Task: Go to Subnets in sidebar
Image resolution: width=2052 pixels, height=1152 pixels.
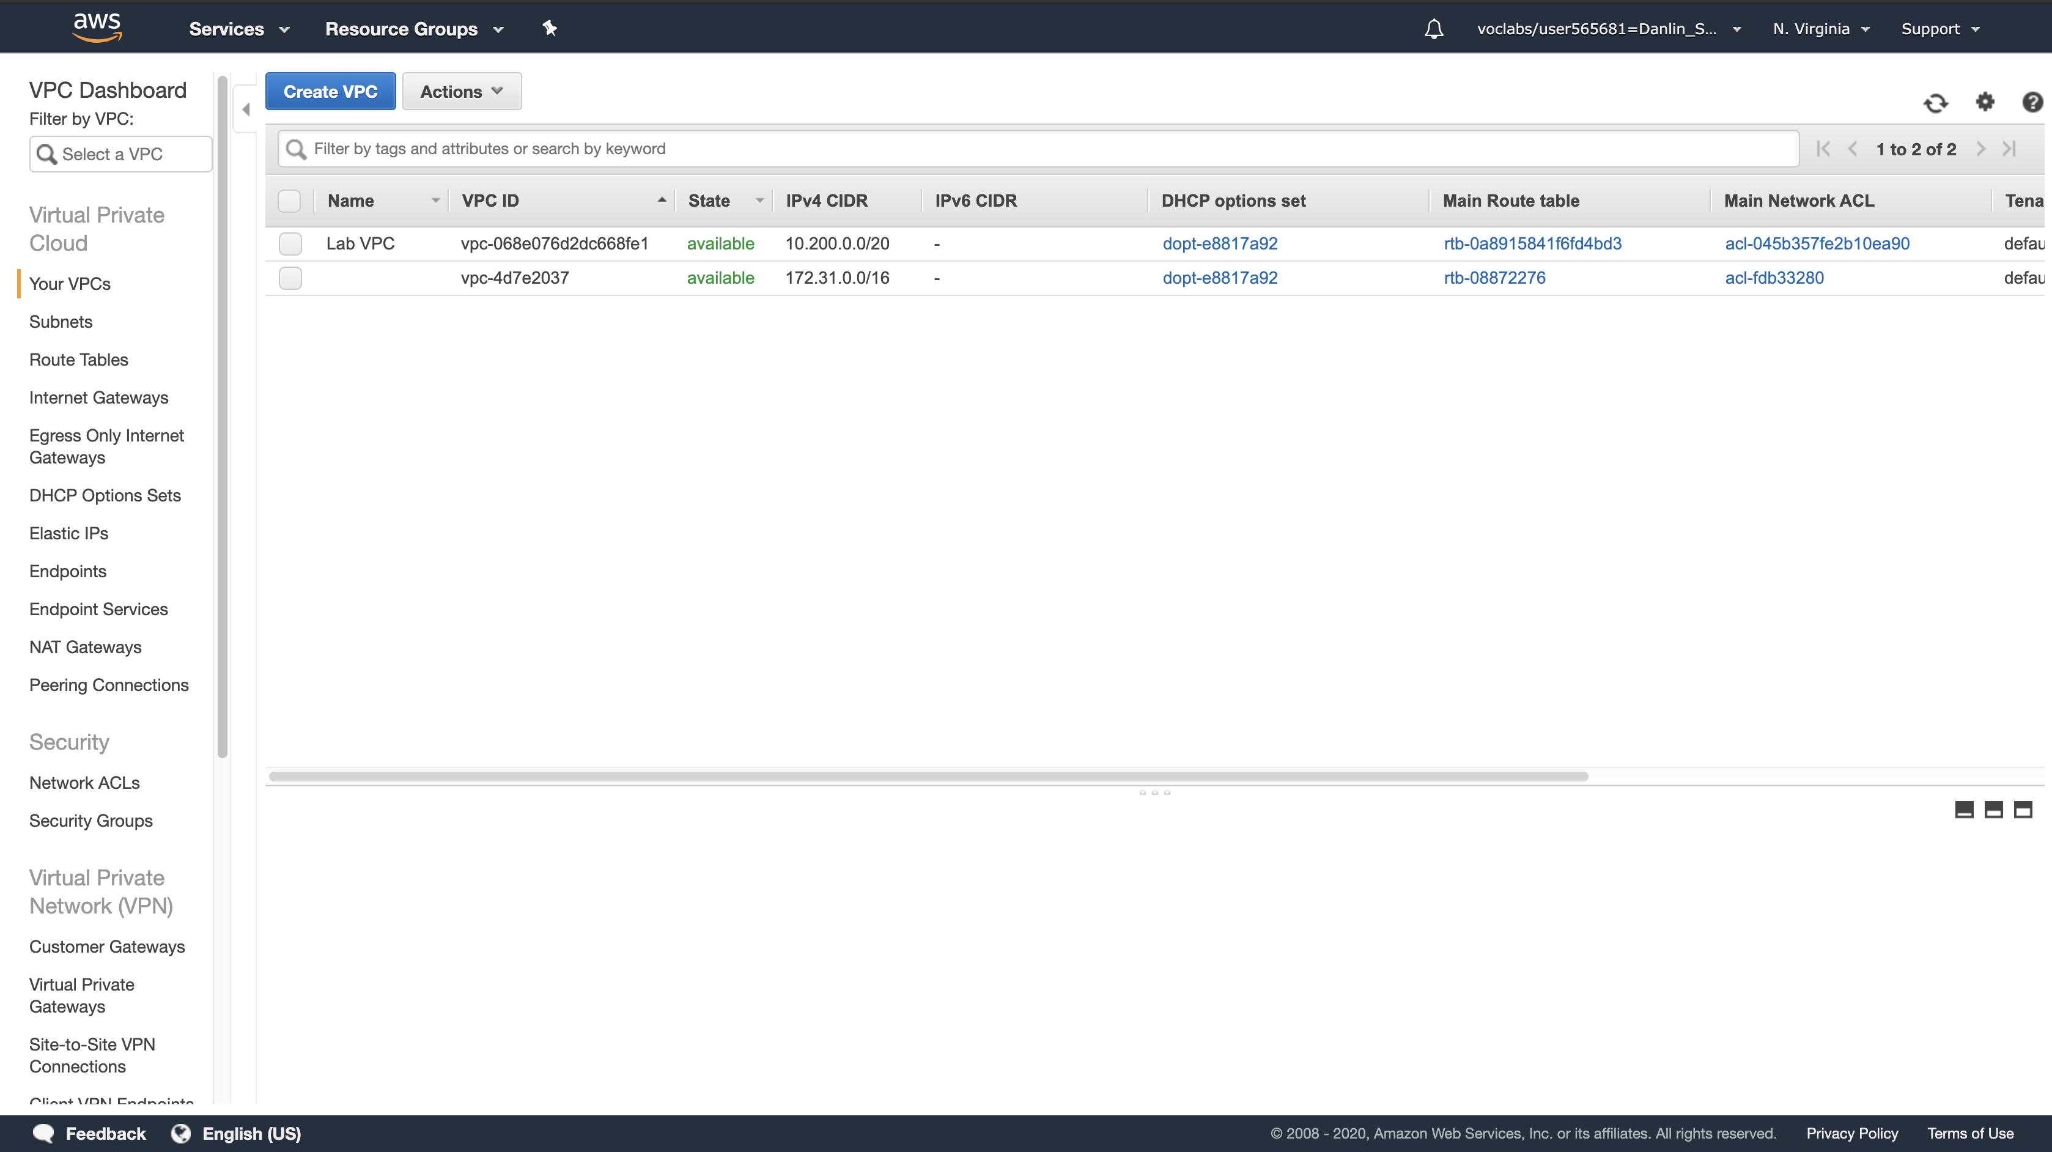Action: coord(61,322)
